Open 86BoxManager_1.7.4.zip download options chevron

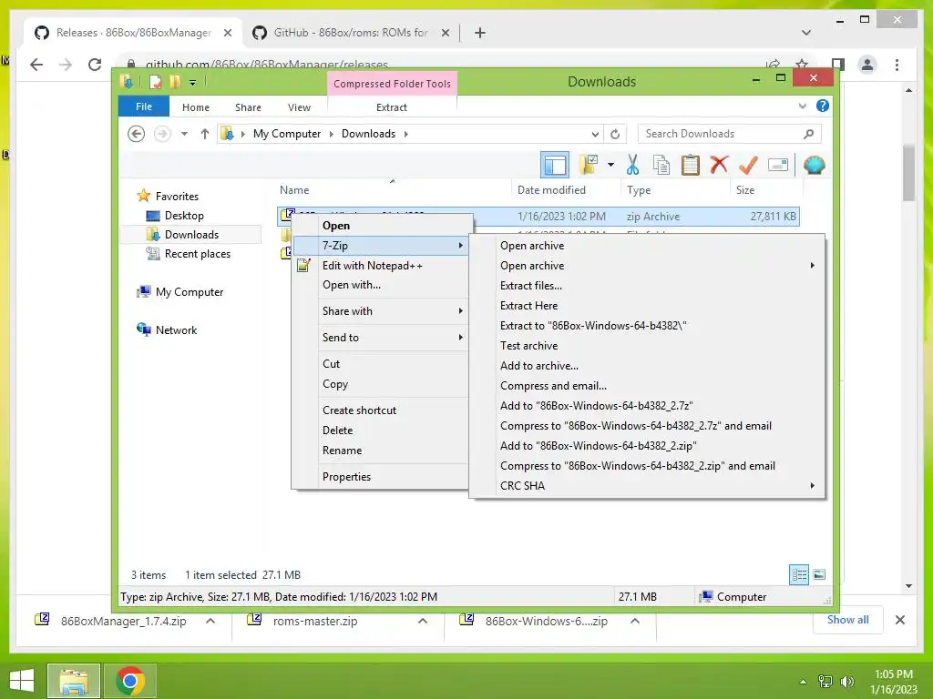click(210, 621)
